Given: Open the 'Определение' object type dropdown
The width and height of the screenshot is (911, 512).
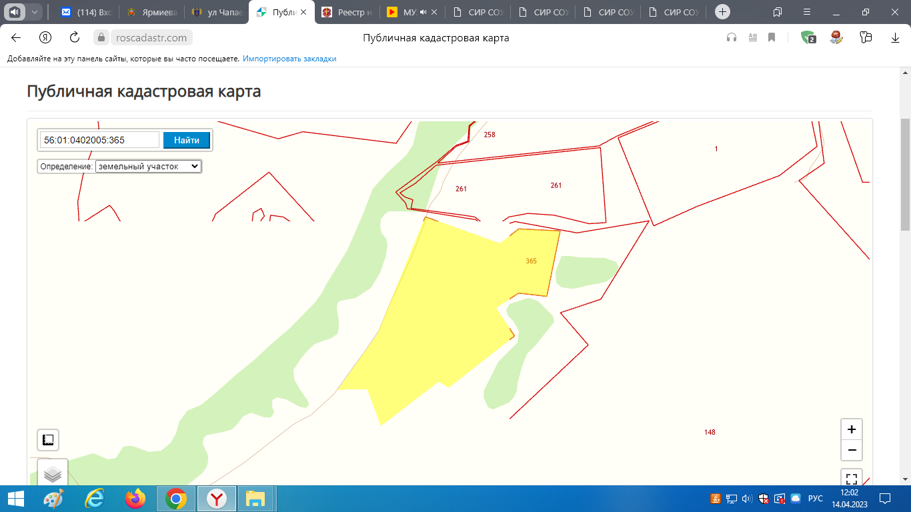Looking at the screenshot, I should (148, 166).
